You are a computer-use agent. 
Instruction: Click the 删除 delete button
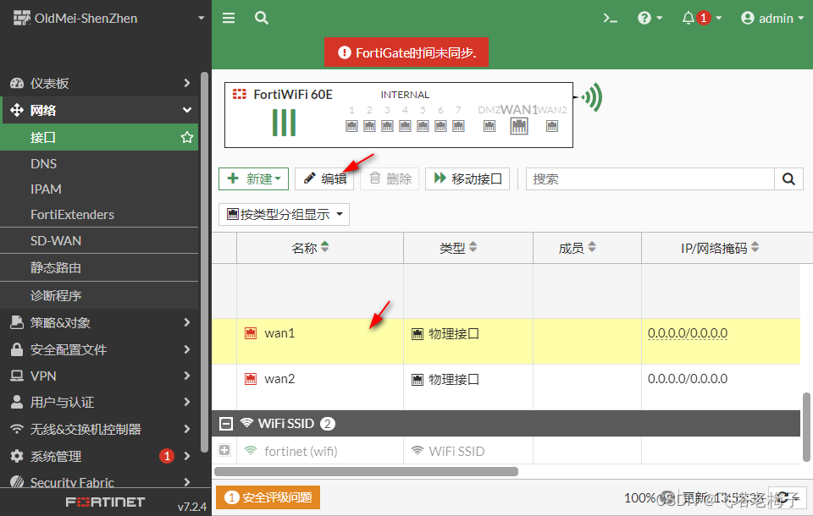pos(390,178)
